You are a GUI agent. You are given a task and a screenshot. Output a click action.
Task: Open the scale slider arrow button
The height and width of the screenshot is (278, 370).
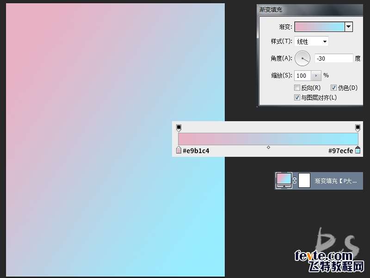[x=316, y=75]
